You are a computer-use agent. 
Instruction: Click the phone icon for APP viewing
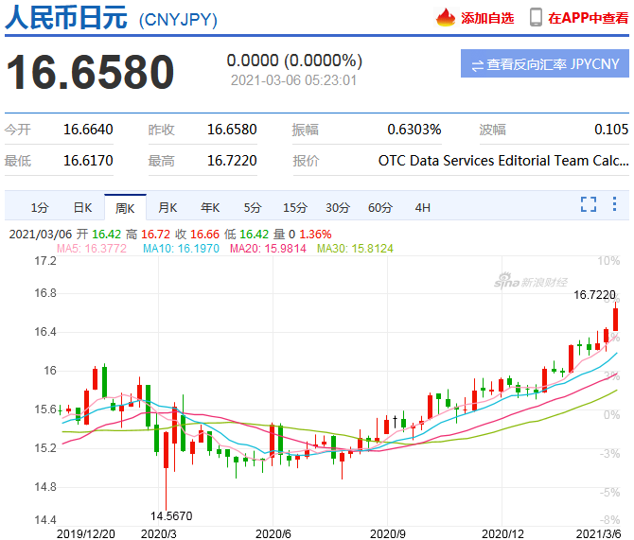pos(536,17)
